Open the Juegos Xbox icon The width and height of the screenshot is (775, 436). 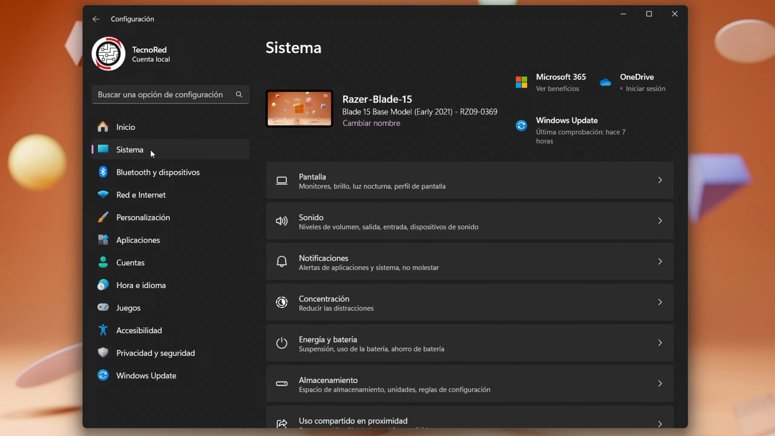pos(103,307)
